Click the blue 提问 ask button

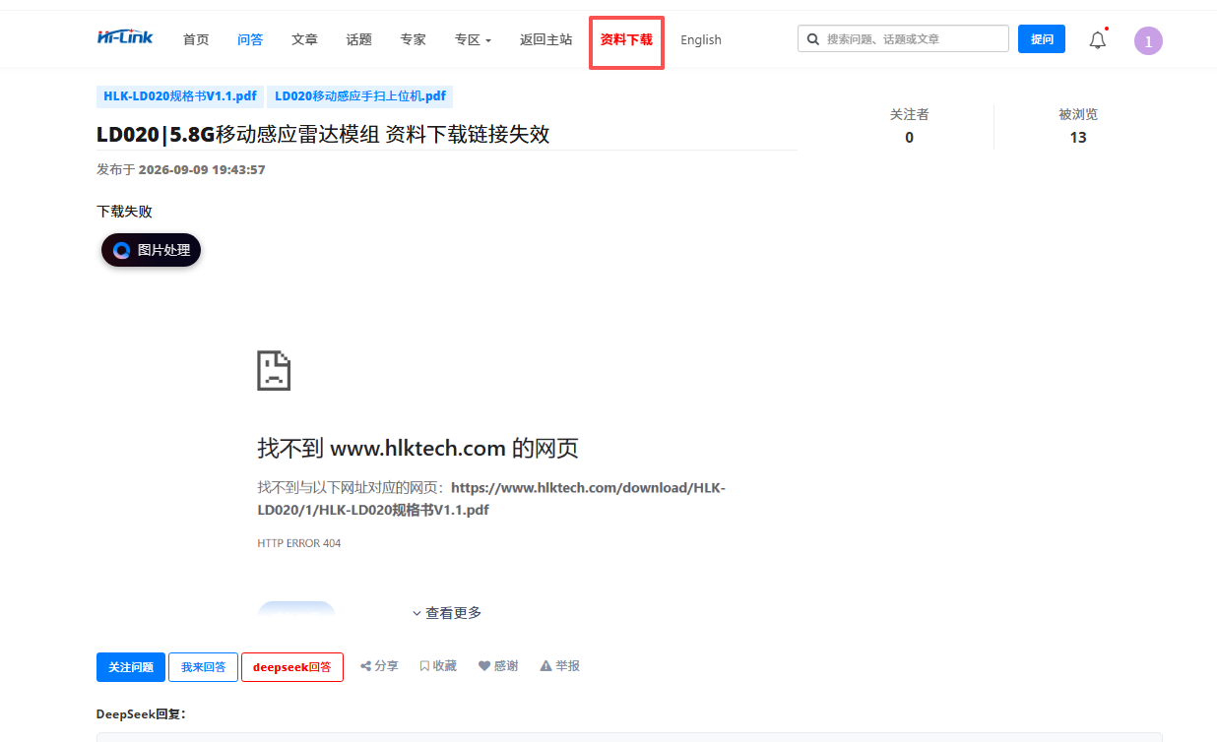tap(1042, 39)
